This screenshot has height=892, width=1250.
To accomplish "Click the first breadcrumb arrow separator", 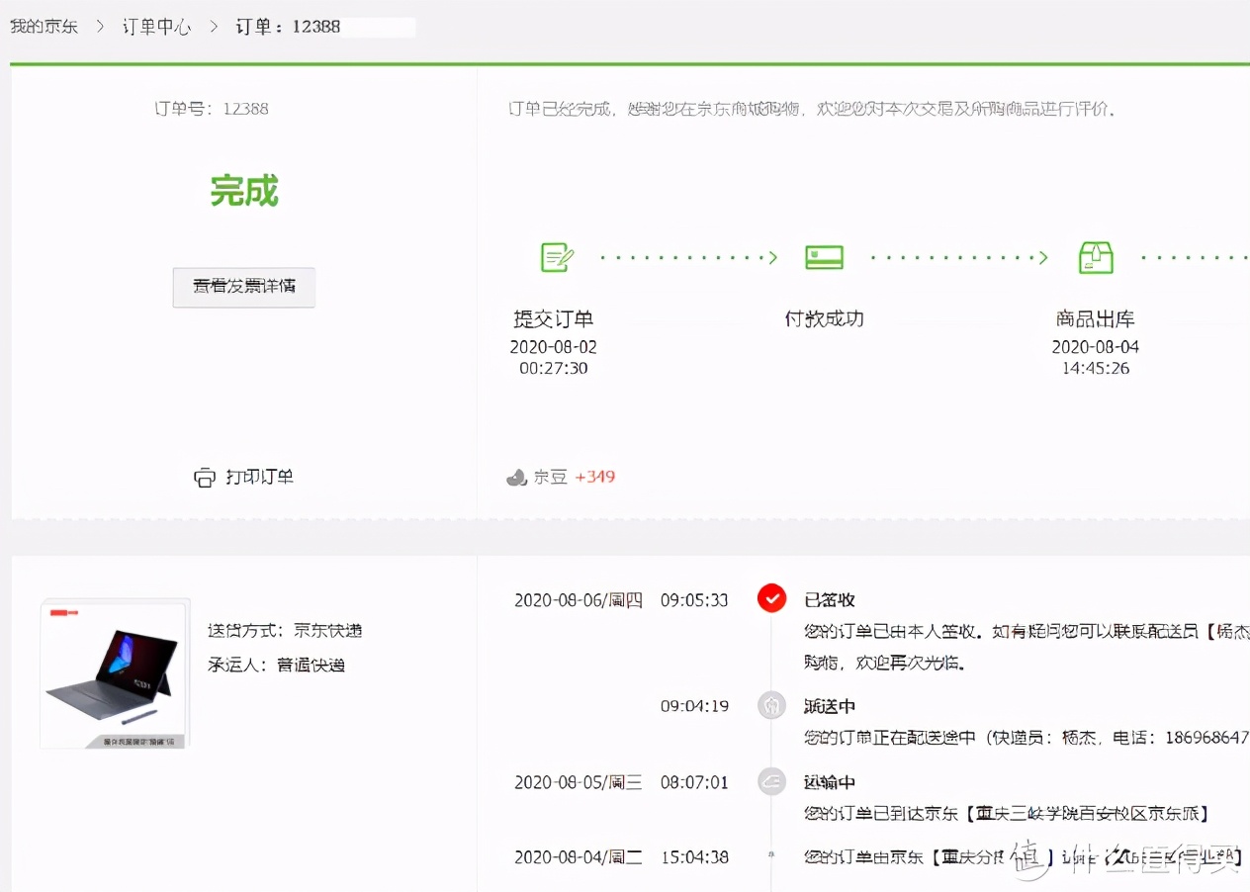I will 100,27.
